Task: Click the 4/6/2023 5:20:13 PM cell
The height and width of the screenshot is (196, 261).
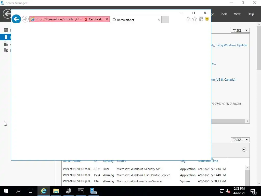Action: click(212, 181)
